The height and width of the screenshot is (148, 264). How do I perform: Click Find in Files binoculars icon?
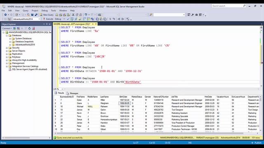(x=151, y=15)
